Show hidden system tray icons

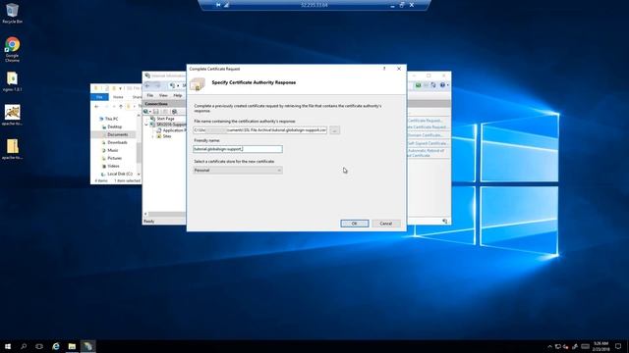point(549,346)
